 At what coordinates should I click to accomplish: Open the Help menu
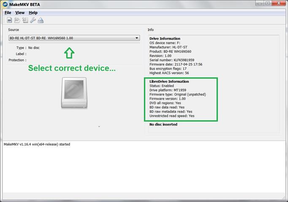[33, 13]
